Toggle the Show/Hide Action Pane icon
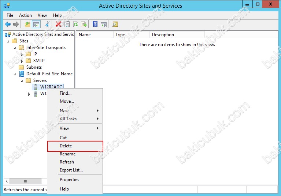281x196 pixels. 104,24
